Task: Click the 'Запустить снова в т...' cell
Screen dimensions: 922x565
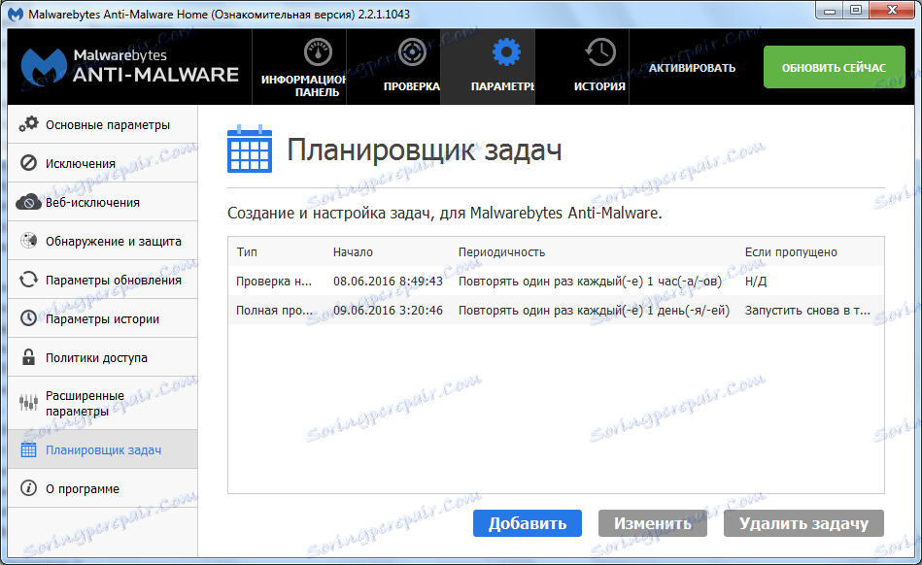Action: 807,310
